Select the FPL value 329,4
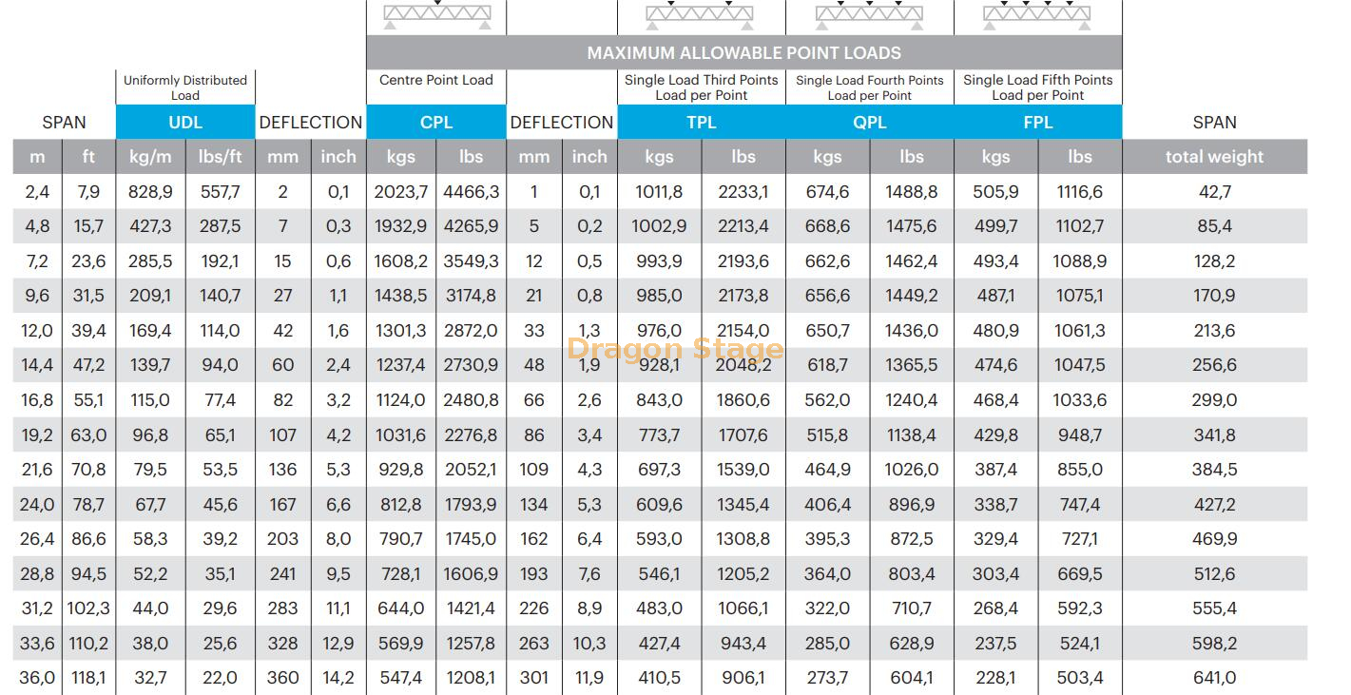The width and height of the screenshot is (1351, 695). [x=995, y=539]
